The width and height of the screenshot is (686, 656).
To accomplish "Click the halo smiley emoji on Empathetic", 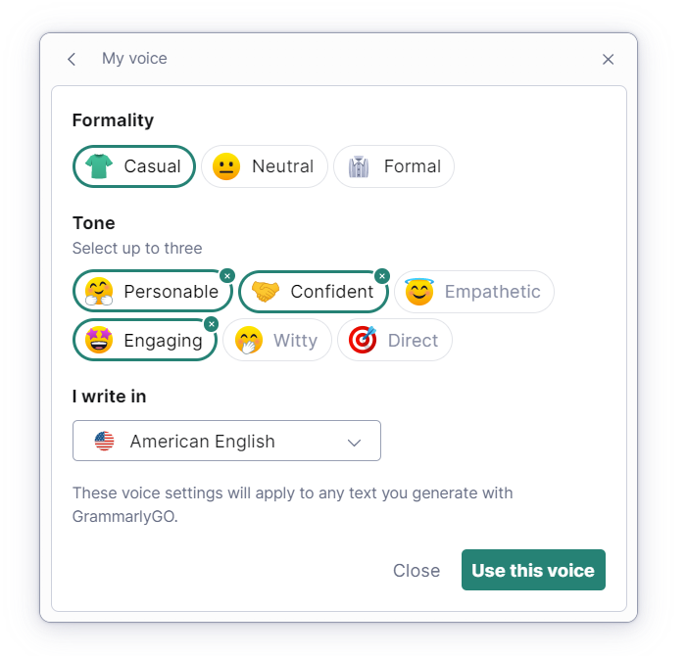I will [x=419, y=292].
